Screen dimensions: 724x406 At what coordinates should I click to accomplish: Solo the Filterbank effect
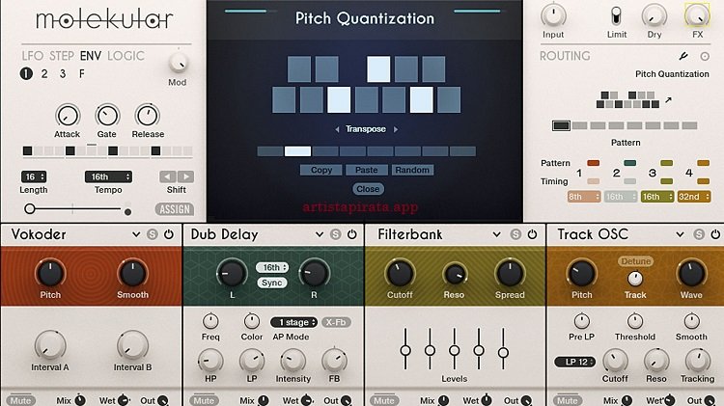coord(515,234)
